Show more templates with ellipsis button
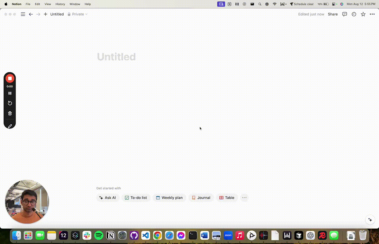379x244 pixels. [244, 198]
